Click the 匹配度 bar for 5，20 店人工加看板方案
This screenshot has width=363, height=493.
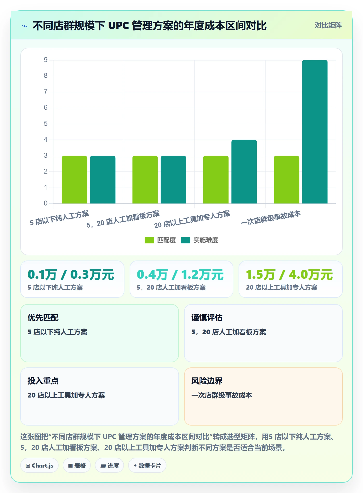(x=145, y=180)
